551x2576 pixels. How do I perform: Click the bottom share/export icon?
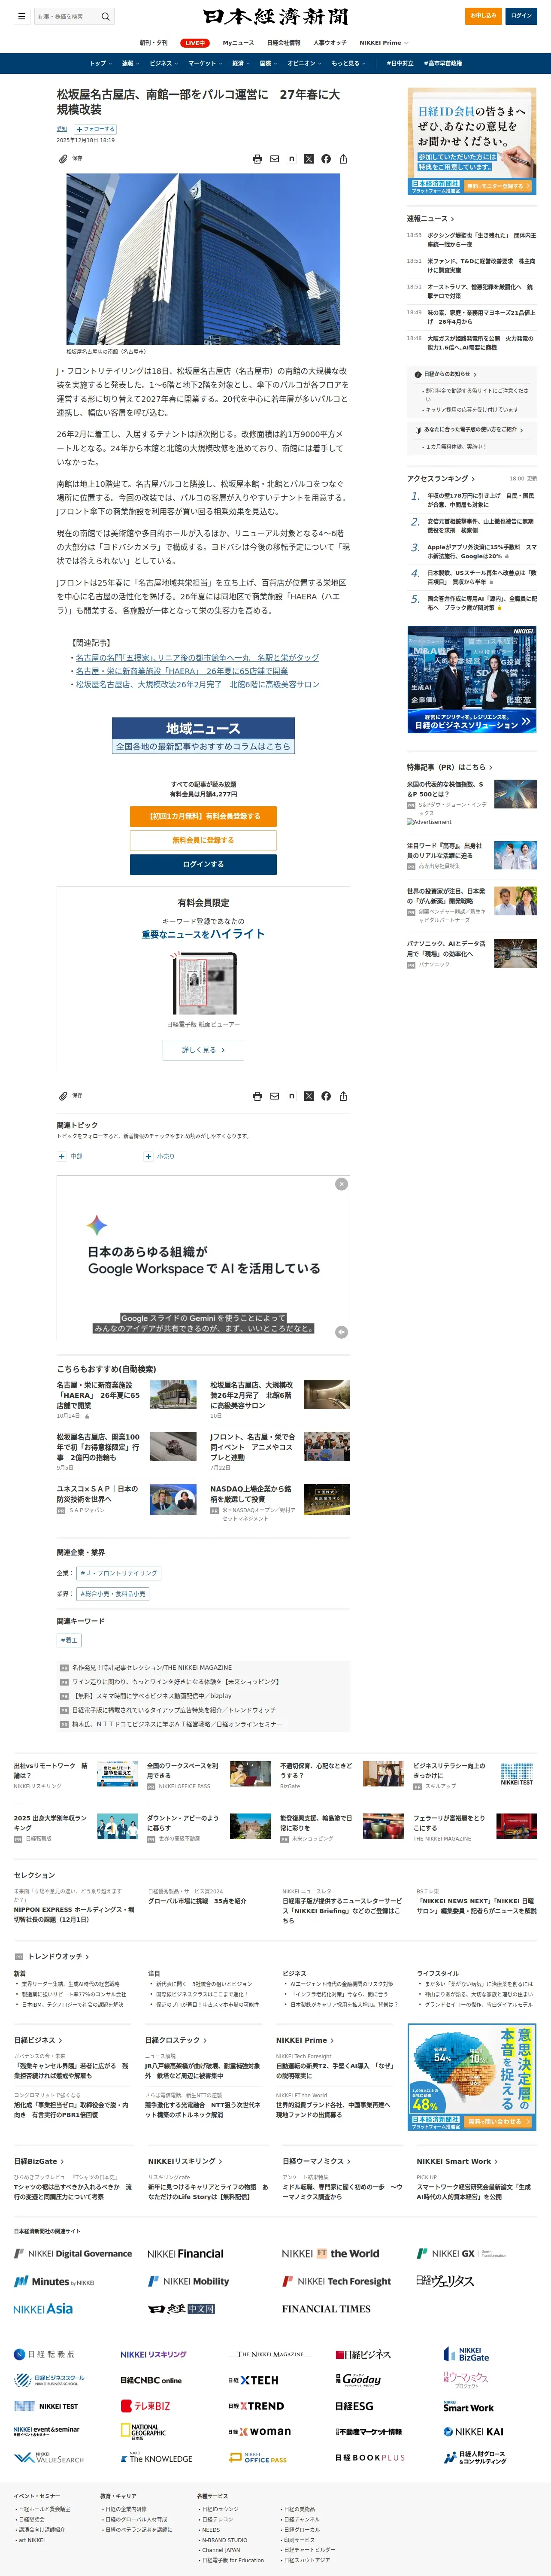point(343,1096)
